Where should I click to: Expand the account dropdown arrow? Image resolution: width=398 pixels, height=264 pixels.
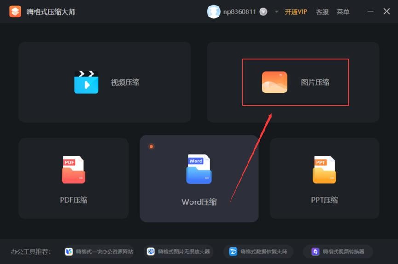277,12
